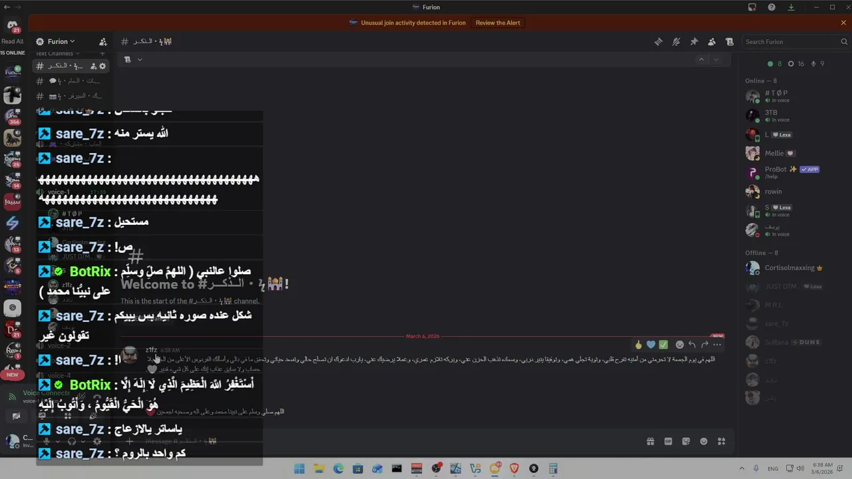This screenshot has height=479, width=852.
Task: Click plus to create text channel
Action: click(102, 53)
